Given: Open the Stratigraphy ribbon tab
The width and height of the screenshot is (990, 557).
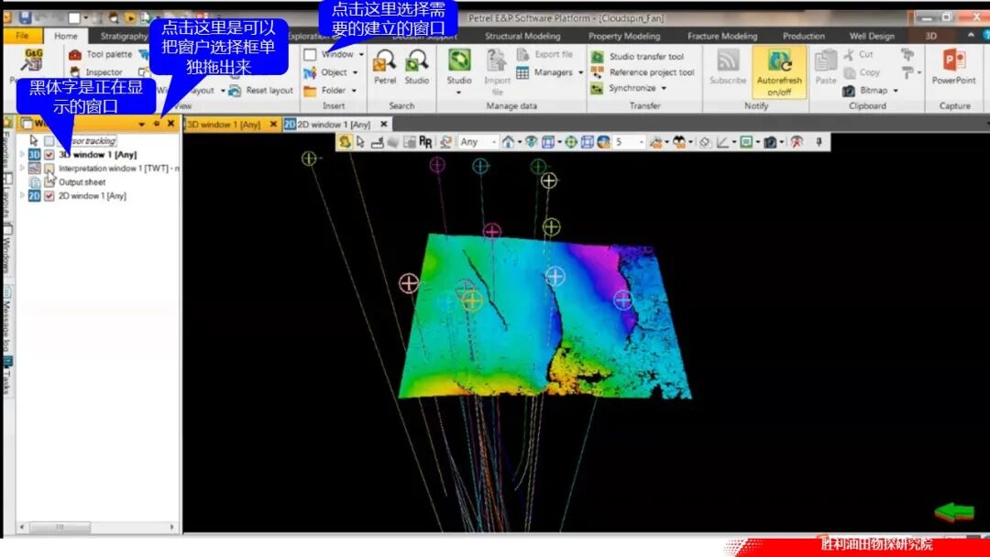Looking at the screenshot, I should [124, 36].
